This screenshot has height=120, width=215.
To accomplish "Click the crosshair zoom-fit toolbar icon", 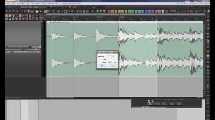I will coord(66,11).
